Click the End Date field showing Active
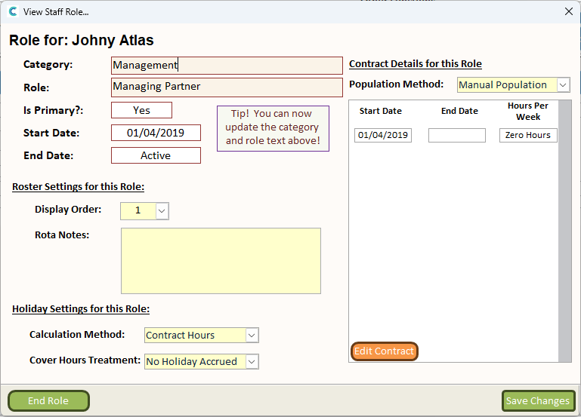Image resolution: width=581 pixels, height=417 pixels. 156,155
